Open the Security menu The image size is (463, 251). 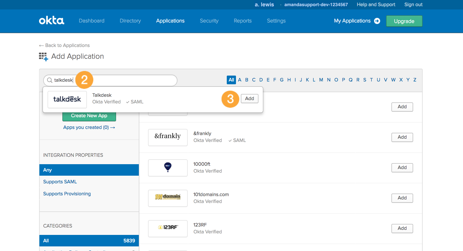(209, 21)
